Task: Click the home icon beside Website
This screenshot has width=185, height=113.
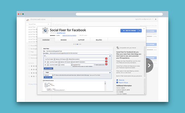Action: click(117, 80)
